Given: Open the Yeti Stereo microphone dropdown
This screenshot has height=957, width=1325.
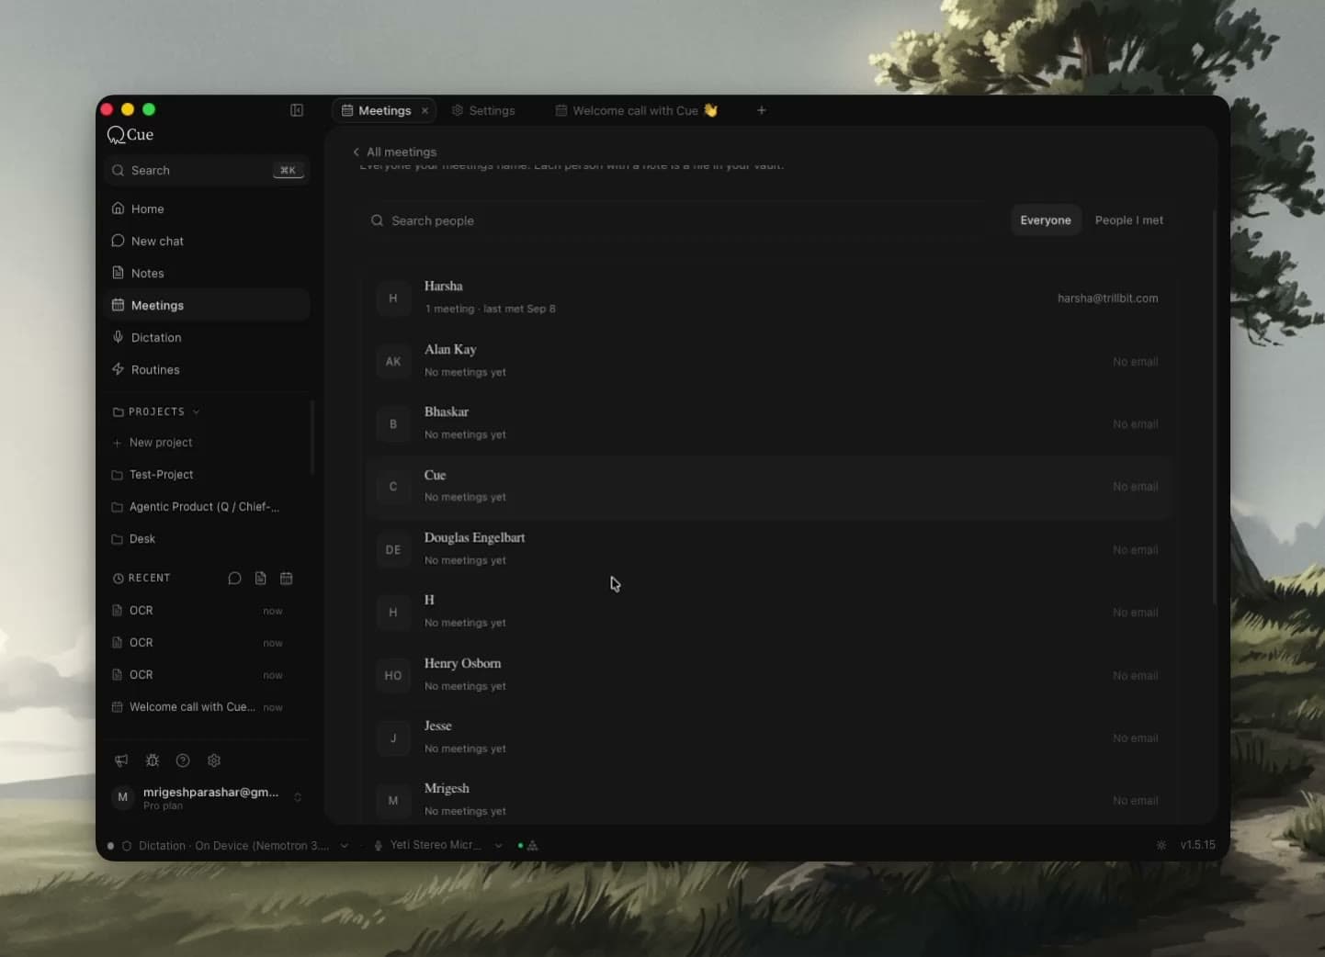Looking at the screenshot, I should [x=498, y=846].
